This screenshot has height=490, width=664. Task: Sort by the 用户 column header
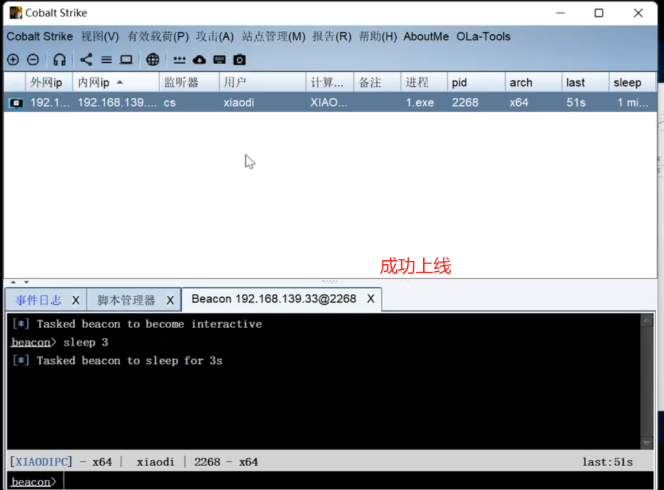pyautogui.click(x=262, y=82)
